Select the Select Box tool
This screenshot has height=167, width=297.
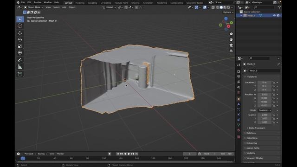(20, 19)
